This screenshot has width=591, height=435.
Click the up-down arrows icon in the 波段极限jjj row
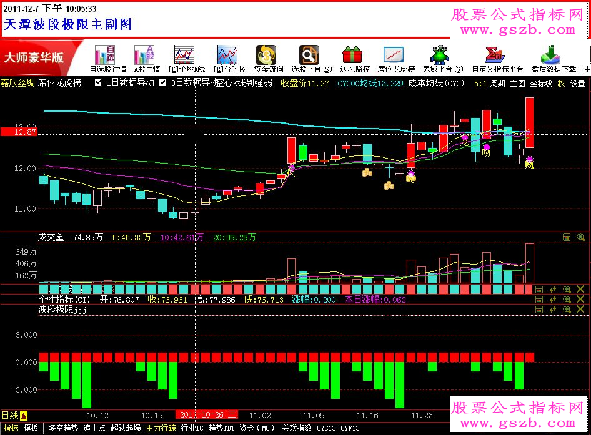(x=553, y=310)
